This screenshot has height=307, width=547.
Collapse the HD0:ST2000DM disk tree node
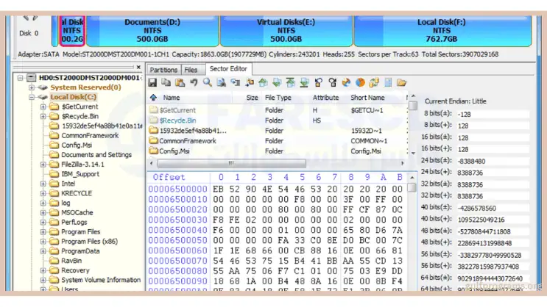tap(21, 78)
